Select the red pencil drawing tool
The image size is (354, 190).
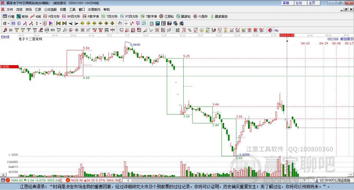[x=5, y=30]
